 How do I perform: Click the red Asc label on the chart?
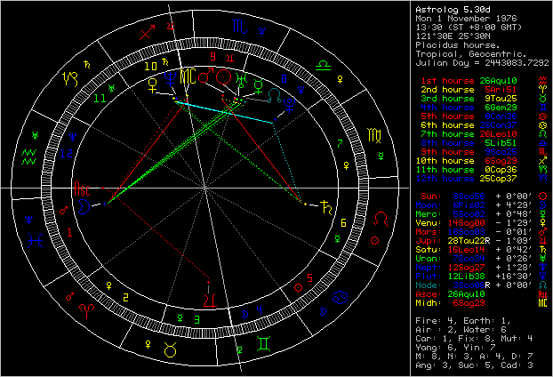coord(82,188)
